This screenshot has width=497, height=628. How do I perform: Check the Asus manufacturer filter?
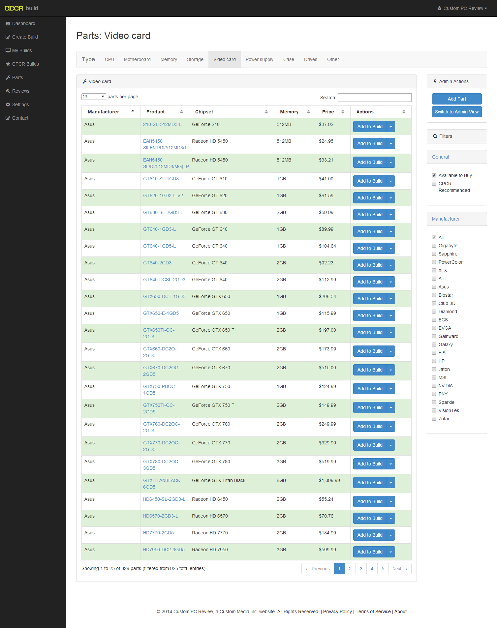tap(434, 287)
